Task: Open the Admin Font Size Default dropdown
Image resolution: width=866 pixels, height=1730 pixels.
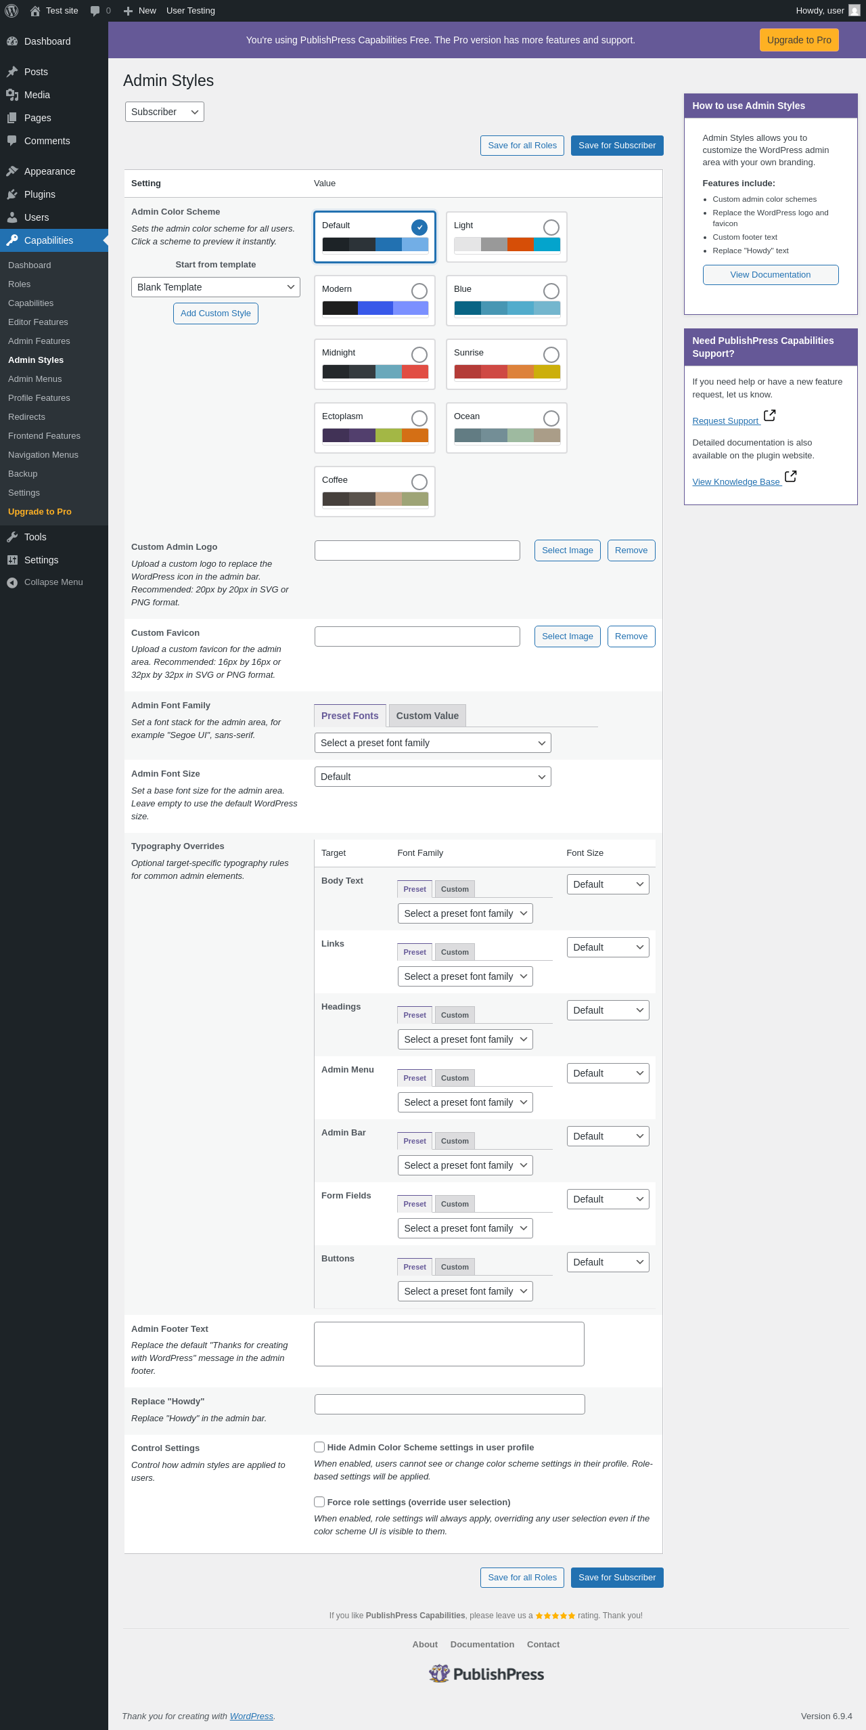Action: pos(432,777)
